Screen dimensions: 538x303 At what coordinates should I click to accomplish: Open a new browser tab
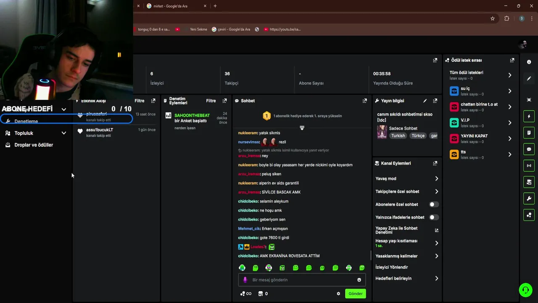click(x=215, y=6)
